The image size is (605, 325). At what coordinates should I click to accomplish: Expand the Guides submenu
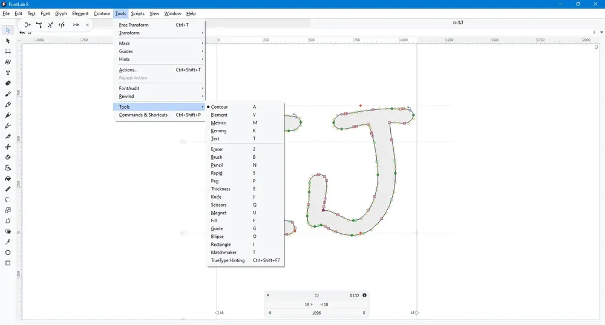(160, 51)
